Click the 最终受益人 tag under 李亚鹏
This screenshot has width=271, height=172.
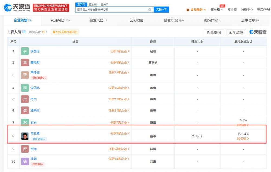coord(39,139)
